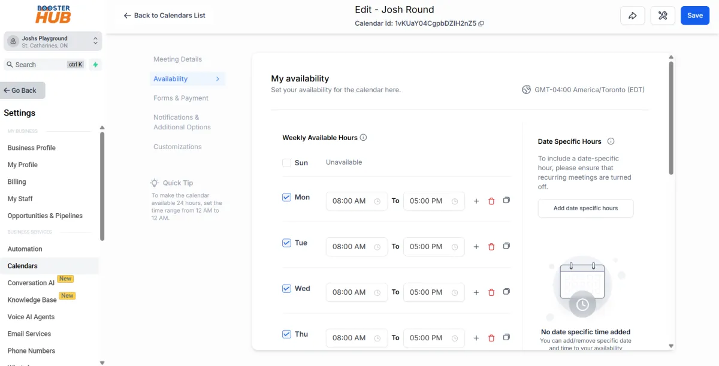Image resolution: width=719 pixels, height=366 pixels.
Task: Click the green sparkle icon beside search
Action: 95,64
